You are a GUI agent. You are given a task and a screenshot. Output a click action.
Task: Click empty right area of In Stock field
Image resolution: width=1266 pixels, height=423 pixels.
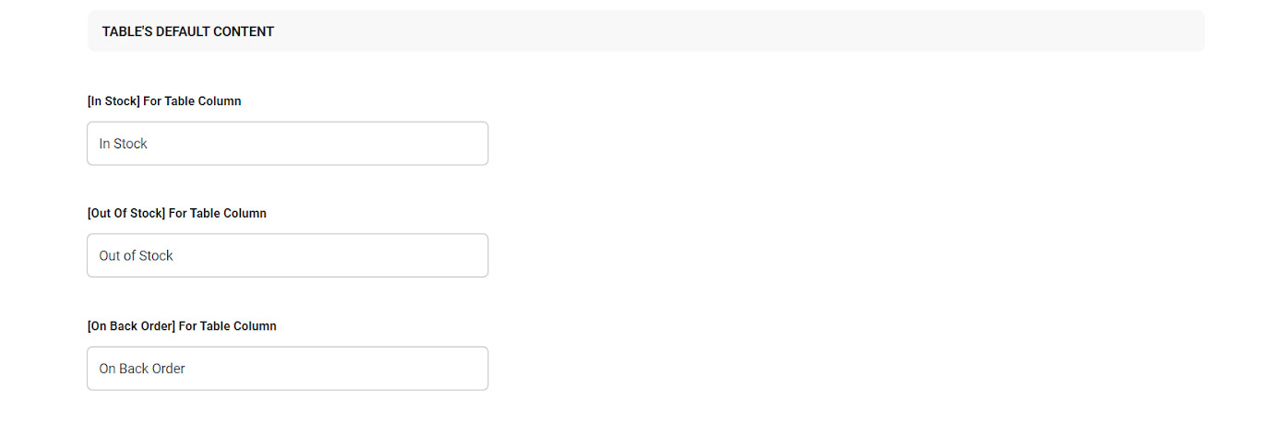coord(415,144)
